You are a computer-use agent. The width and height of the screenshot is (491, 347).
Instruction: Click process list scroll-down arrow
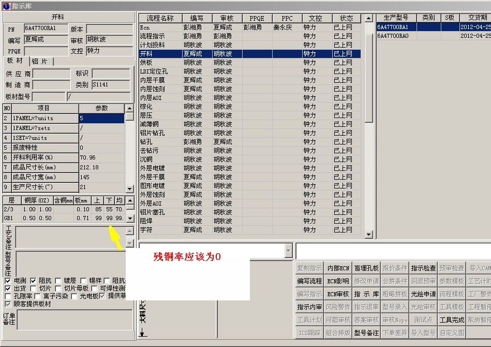point(369,234)
